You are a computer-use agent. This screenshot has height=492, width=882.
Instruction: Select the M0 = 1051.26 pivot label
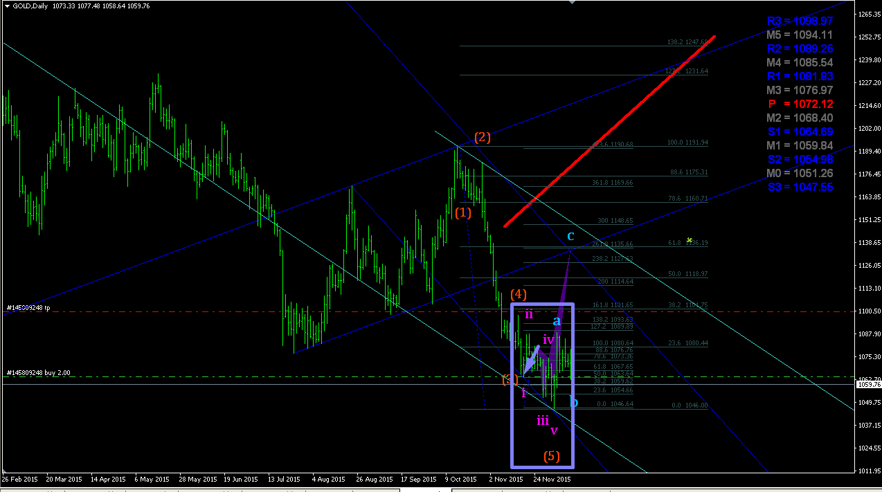pyautogui.click(x=800, y=173)
